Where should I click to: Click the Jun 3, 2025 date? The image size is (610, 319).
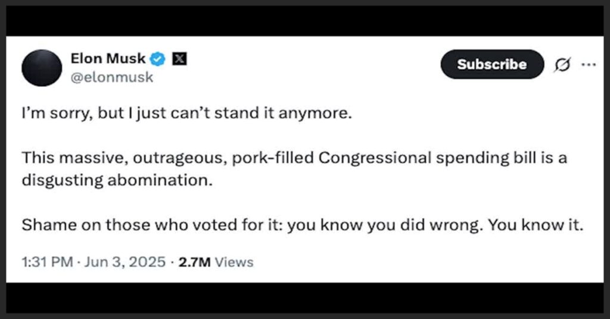(124, 262)
